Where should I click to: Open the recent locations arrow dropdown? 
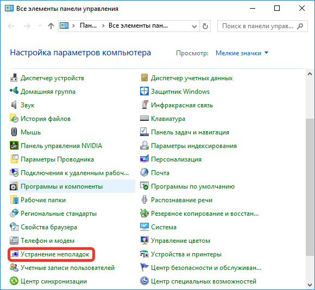click(40, 26)
